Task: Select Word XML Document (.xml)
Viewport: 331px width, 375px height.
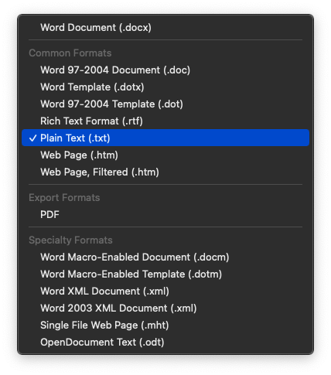Action: coord(165,291)
